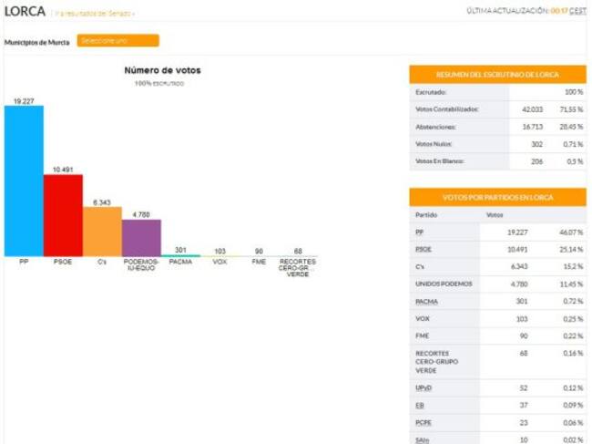
Task: Open the Municipios de Murcia dropdown
Action: (117, 41)
